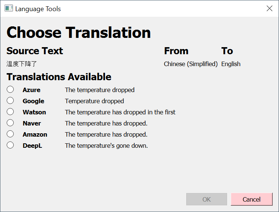The height and width of the screenshot is (212, 279).
Task: Click the DeepL service label
Action: pos(32,146)
